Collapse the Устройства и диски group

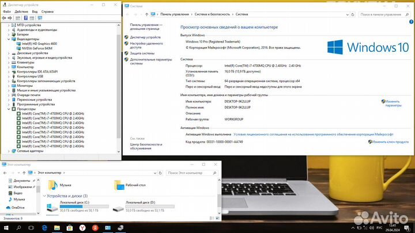tap(44, 196)
